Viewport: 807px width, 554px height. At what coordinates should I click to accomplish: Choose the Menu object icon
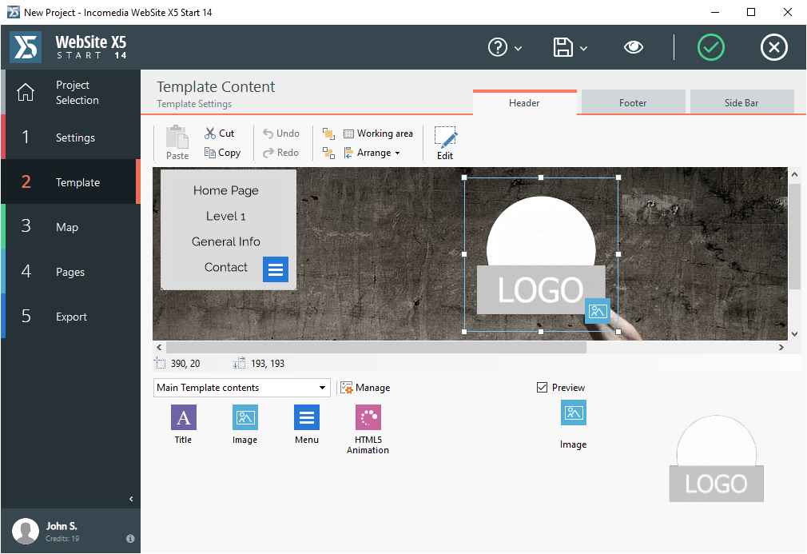(306, 417)
